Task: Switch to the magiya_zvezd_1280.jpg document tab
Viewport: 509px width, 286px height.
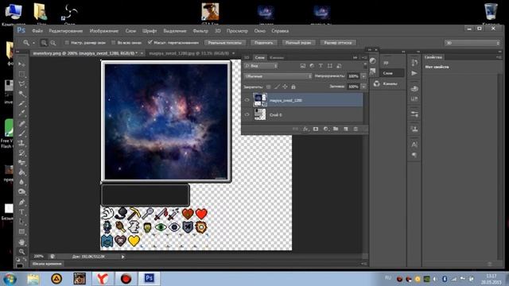Action: click(x=189, y=53)
